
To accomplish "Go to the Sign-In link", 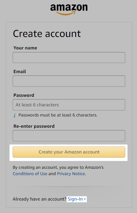I will point(75,199).
